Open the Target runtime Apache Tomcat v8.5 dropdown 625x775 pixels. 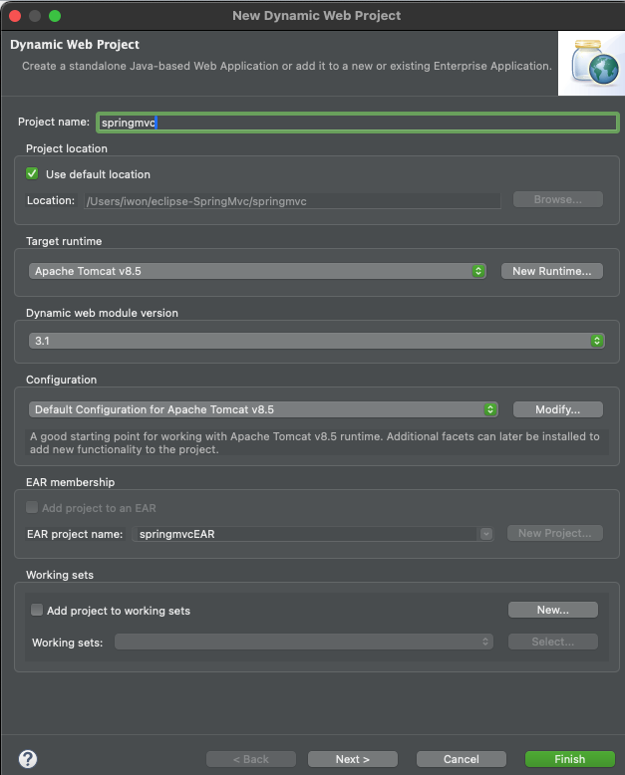tap(257, 271)
